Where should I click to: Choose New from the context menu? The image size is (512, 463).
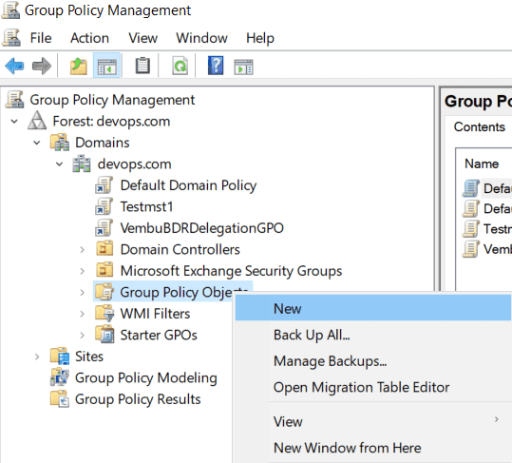tap(373, 308)
